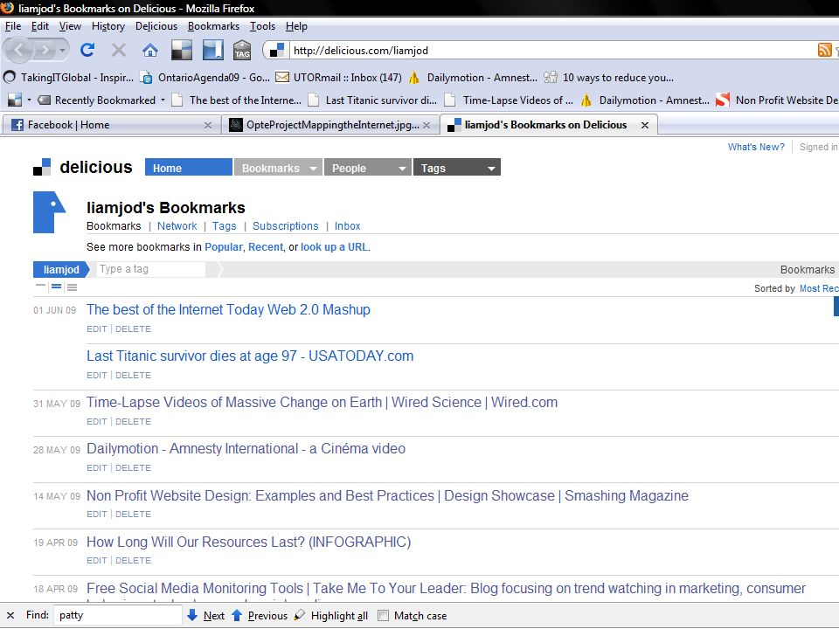
Task: Open 'How Long Will Our Resources Last?' bookmark
Action: [x=249, y=542]
